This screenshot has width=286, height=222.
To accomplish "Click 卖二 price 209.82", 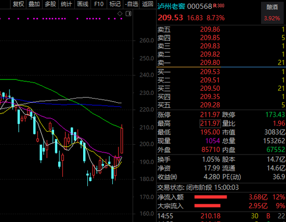I will 210,54.
